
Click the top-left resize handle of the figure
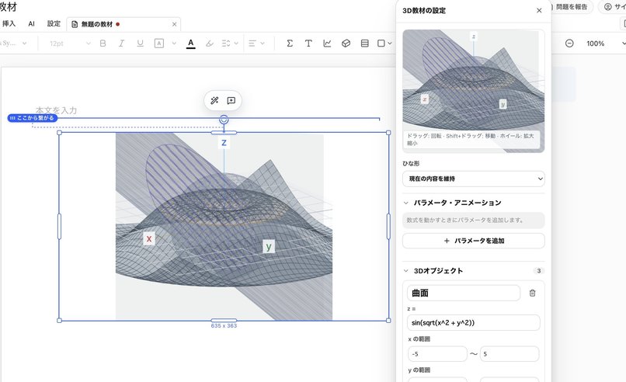pos(60,133)
